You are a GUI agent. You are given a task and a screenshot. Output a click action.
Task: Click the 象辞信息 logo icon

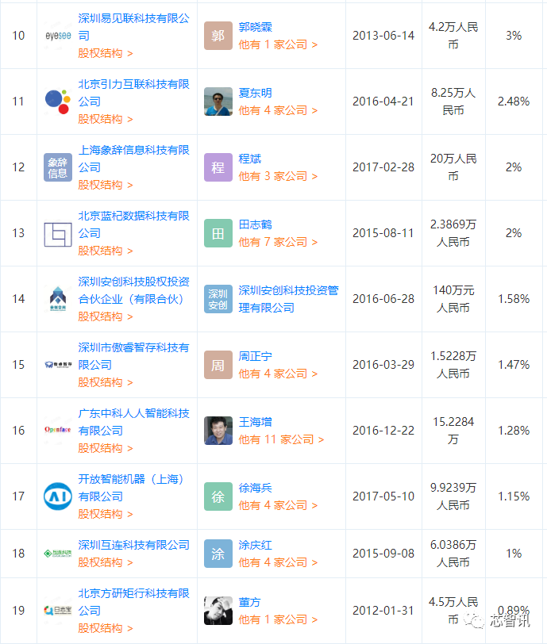[x=58, y=167]
